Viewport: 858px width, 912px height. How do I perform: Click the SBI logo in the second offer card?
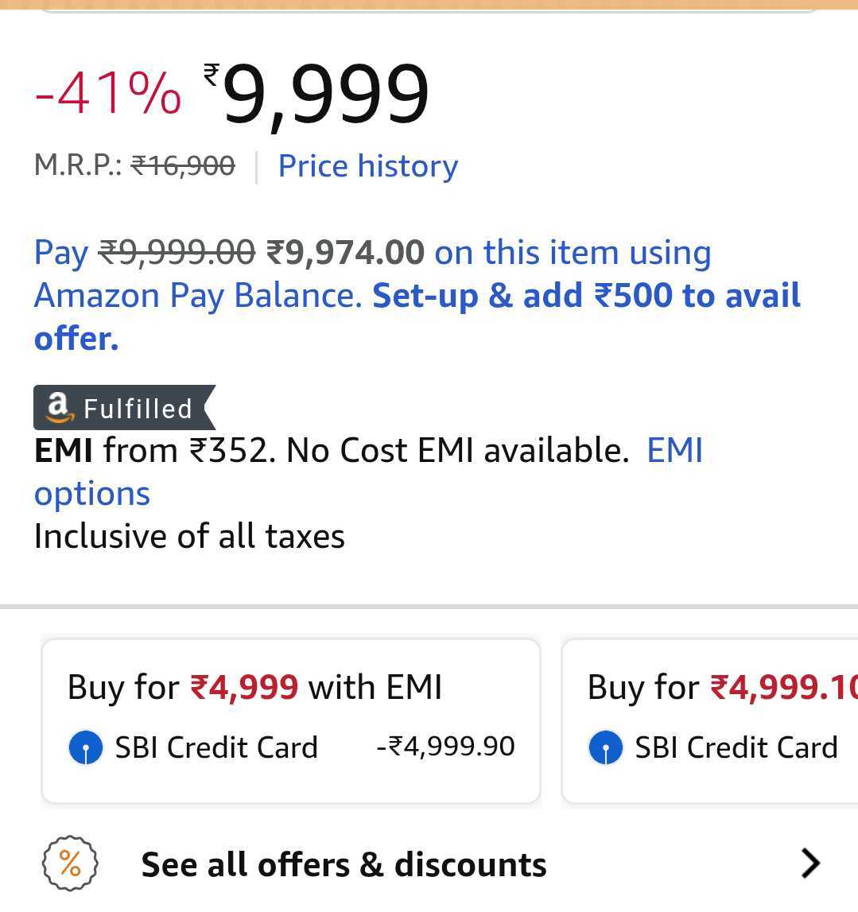tap(605, 748)
